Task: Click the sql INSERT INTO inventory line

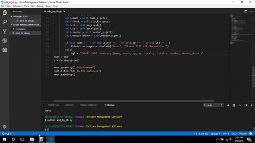Action: point(137,53)
